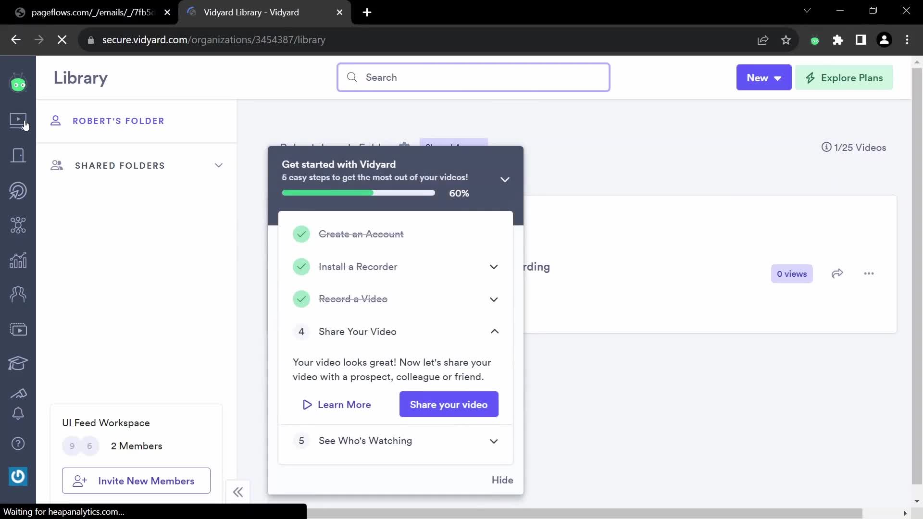Open the announcements megaphone icon
The width and height of the screenshot is (923, 519).
point(18,394)
